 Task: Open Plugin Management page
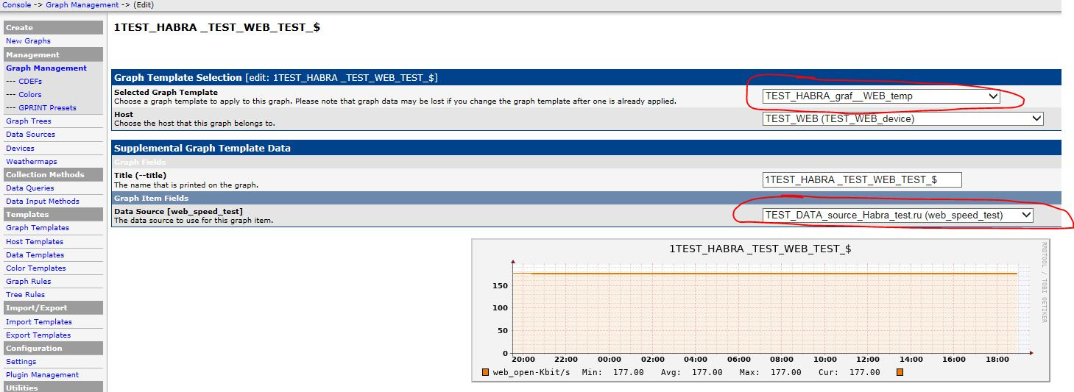coord(42,374)
